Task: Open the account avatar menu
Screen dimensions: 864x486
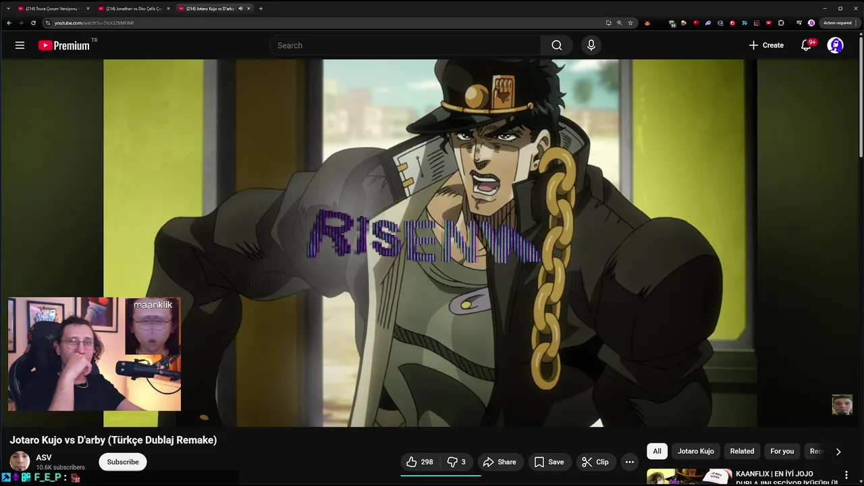Action: (836, 45)
